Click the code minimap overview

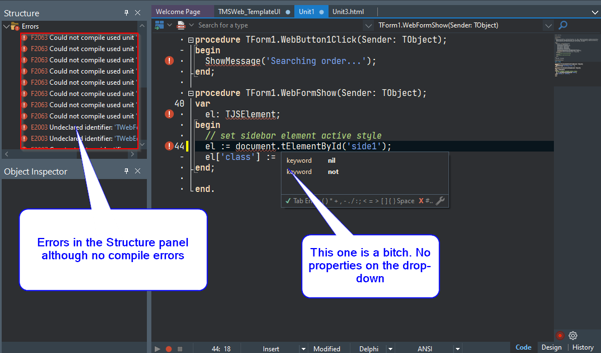[x=577, y=56]
